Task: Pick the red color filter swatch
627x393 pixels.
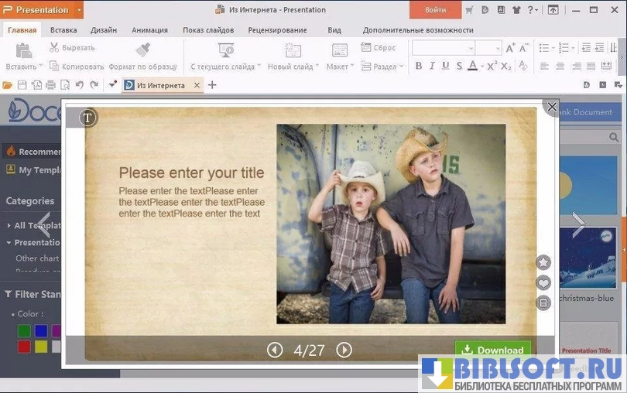Action: (x=24, y=347)
